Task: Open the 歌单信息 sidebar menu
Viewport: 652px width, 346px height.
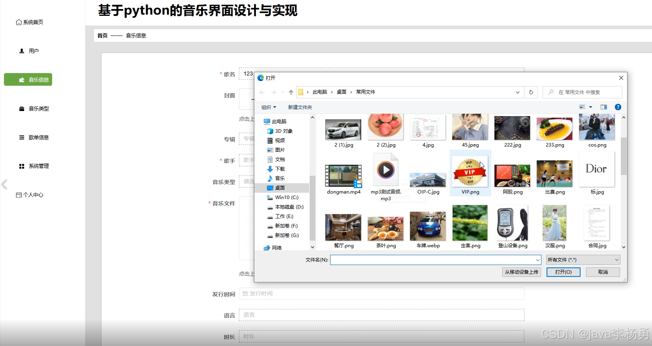Action: [x=34, y=137]
